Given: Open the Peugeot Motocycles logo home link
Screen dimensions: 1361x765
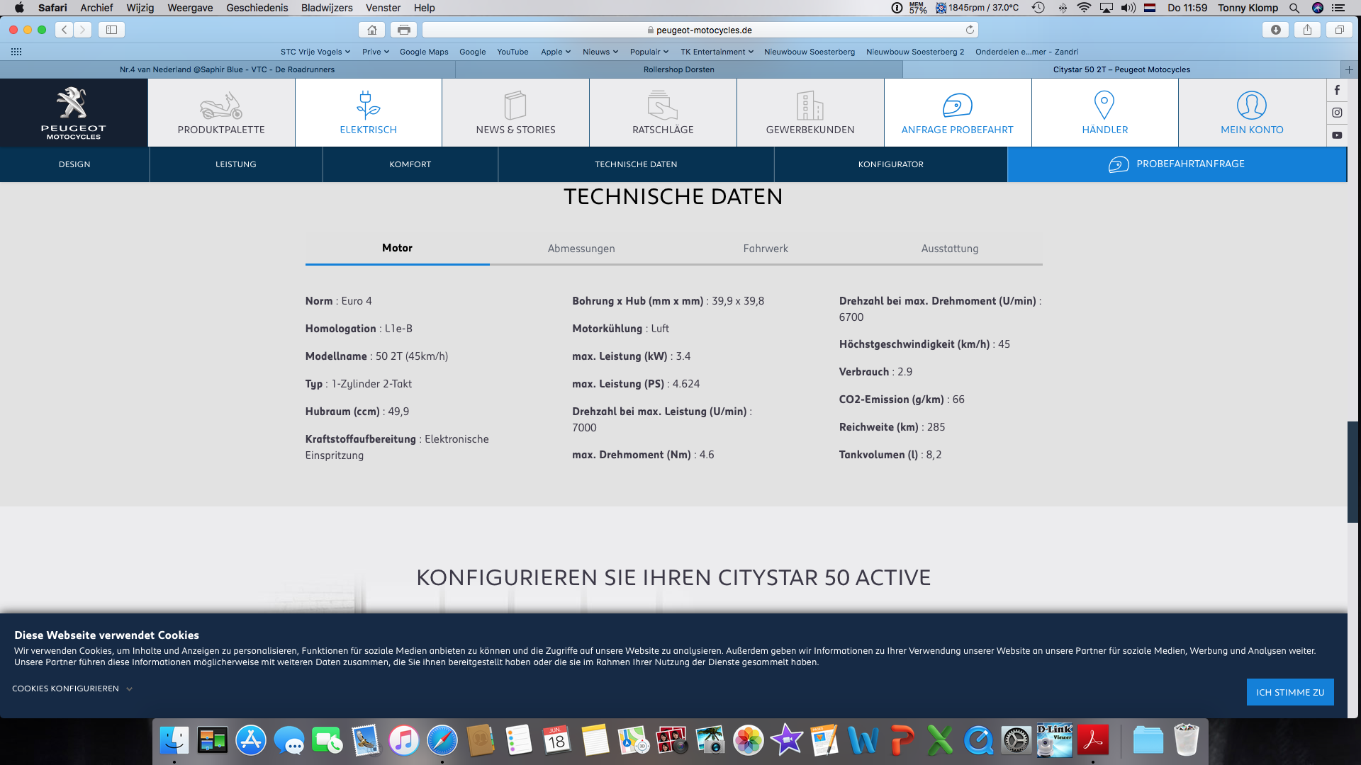Looking at the screenshot, I should (73, 113).
